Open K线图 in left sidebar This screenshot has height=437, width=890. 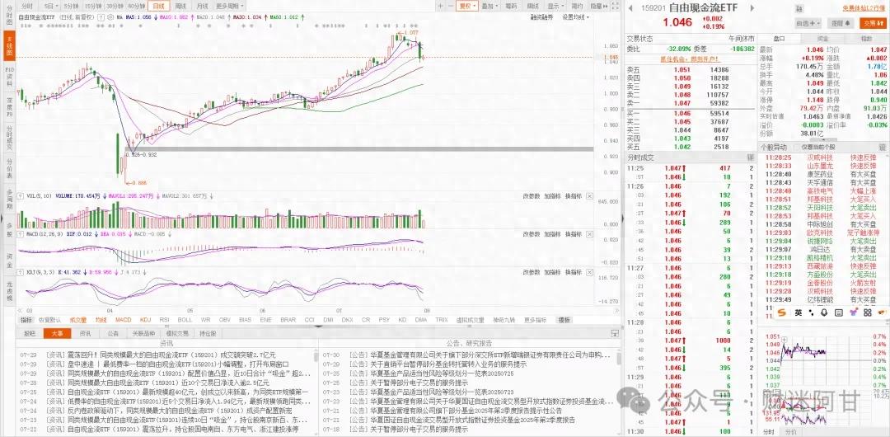pyautogui.click(x=8, y=45)
